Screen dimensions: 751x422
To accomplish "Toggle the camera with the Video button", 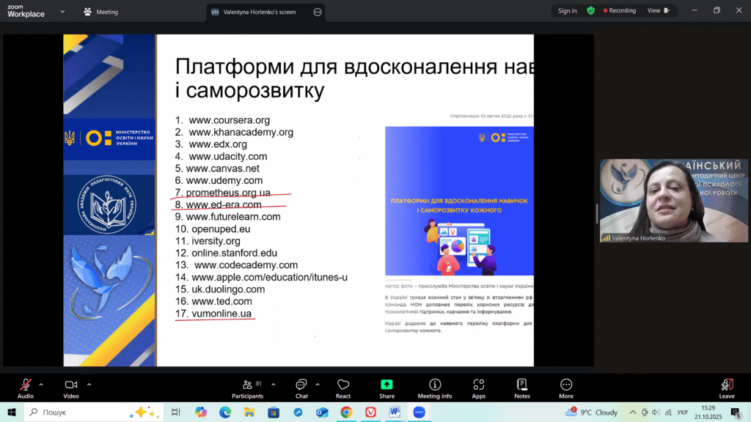I will pyautogui.click(x=71, y=388).
